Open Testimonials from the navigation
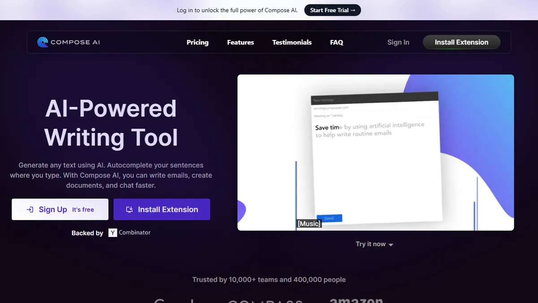The image size is (538, 303). (292, 42)
